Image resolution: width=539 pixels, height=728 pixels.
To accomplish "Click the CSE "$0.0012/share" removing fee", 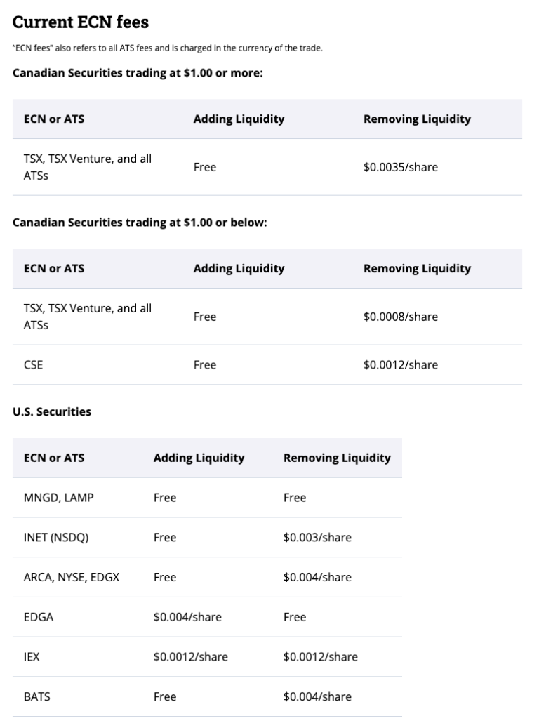I will click(x=400, y=364).
